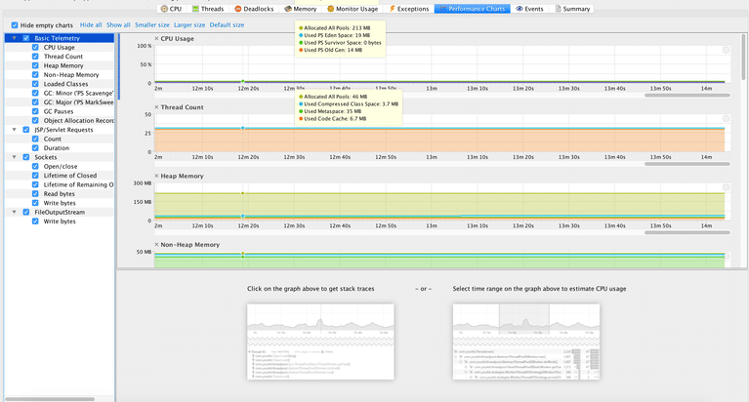
Task: Close the Thread Count chart with X
Action: tap(156, 106)
